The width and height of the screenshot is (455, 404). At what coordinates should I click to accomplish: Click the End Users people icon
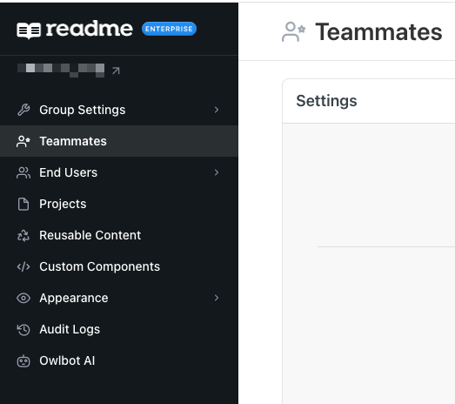(x=23, y=172)
